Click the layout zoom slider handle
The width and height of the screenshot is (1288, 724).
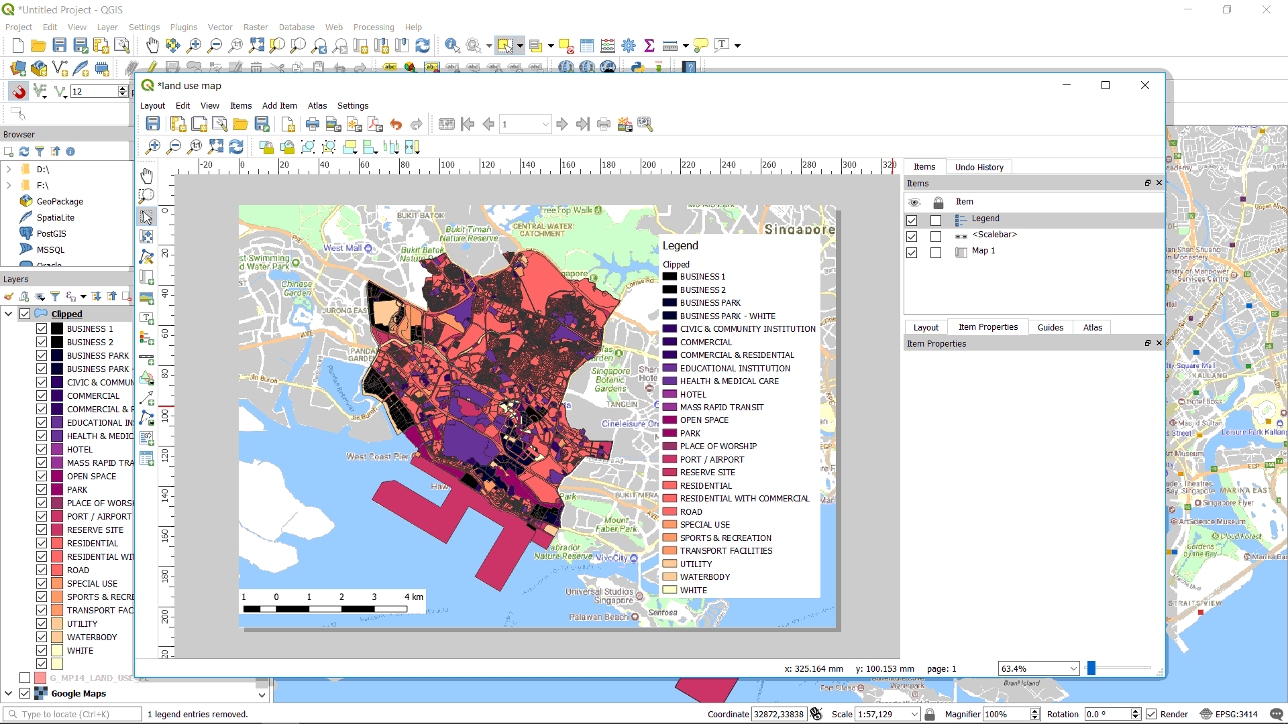click(x=1091, y=668)
